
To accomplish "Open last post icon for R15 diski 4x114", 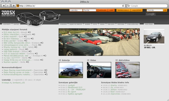I will point(29,32).
